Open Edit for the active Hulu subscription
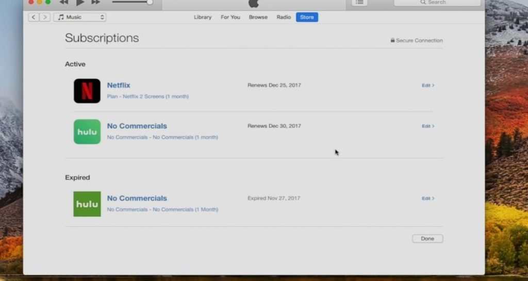Viewport: 528px width, 281px height. tap(428, 126)
